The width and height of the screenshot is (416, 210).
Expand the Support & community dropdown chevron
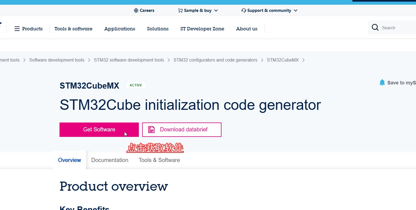click(x=296, y=10)
